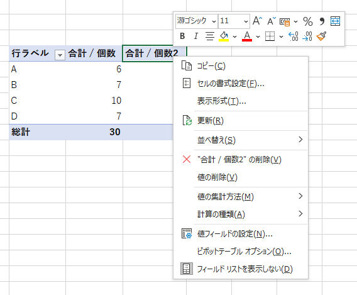Select row label C
Screen dimensions: 357x295
pyautogui.click(x=37, y=101)
